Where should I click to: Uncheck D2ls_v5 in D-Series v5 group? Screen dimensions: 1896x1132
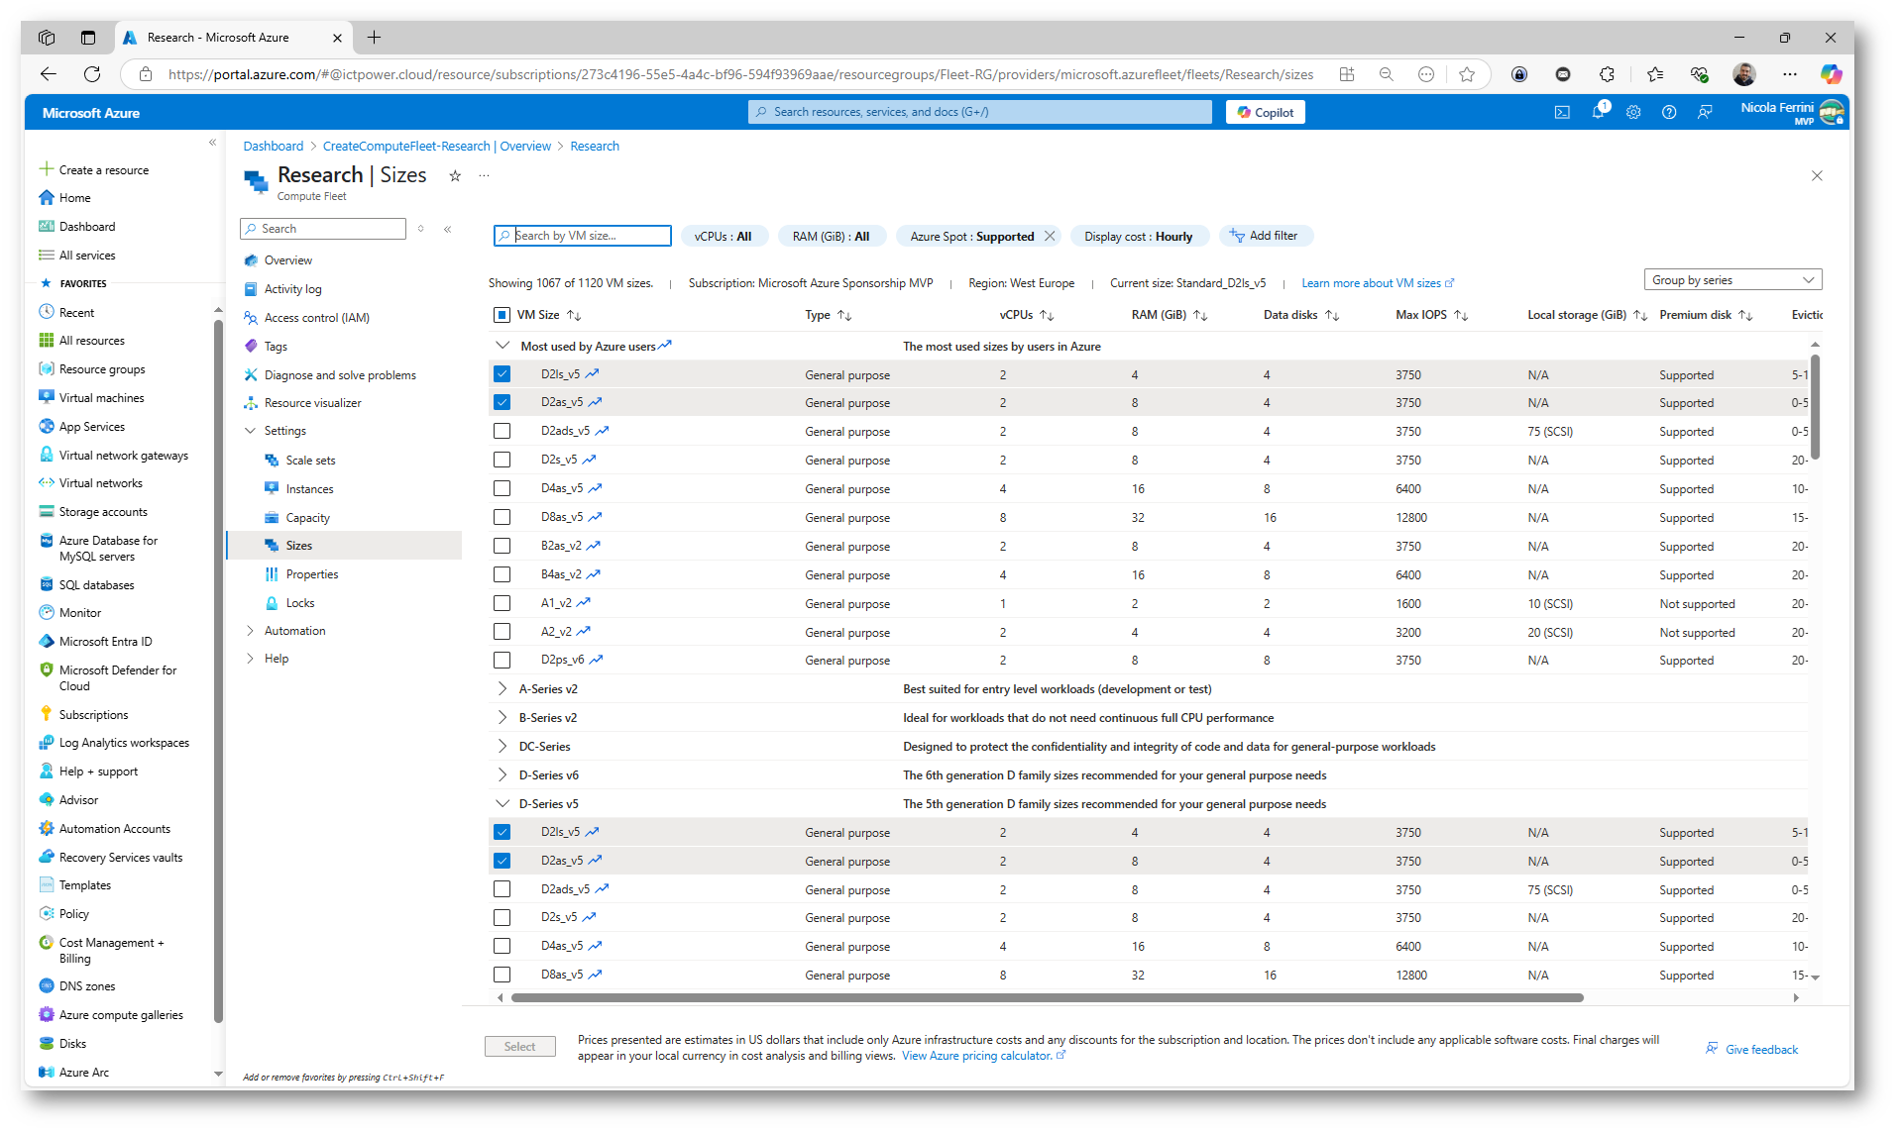point(502,832)
